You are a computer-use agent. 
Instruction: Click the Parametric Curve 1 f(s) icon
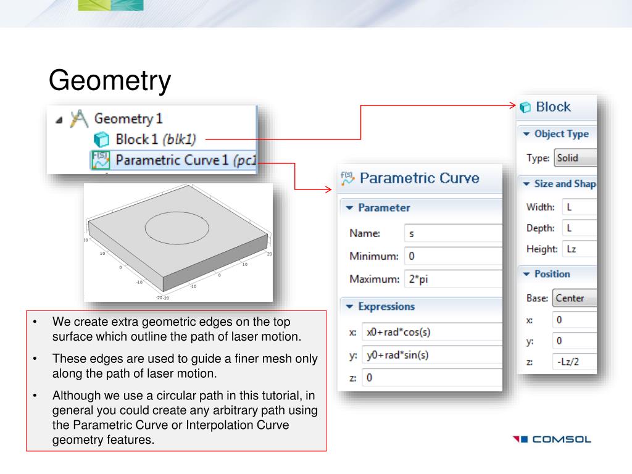coord(101,160)
